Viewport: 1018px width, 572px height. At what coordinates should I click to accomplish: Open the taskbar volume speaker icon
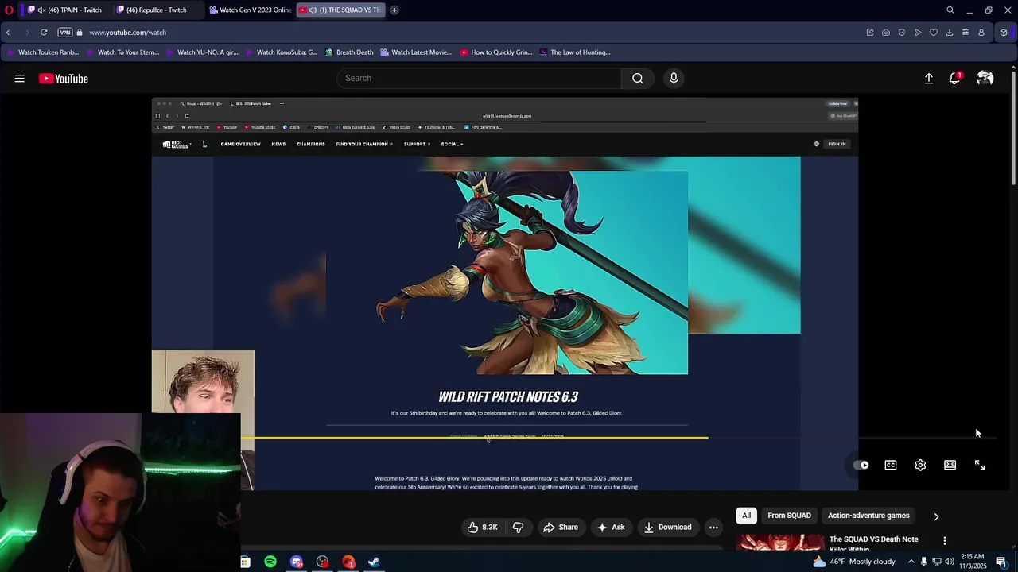(x=949, y=562)
